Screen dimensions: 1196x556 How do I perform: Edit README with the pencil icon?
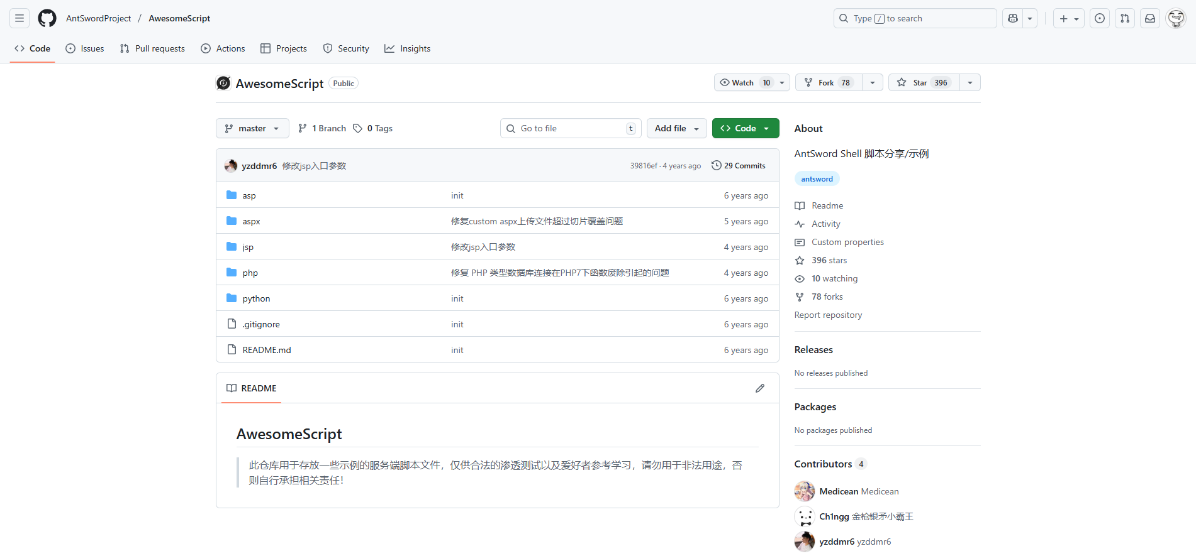(760, 388)
